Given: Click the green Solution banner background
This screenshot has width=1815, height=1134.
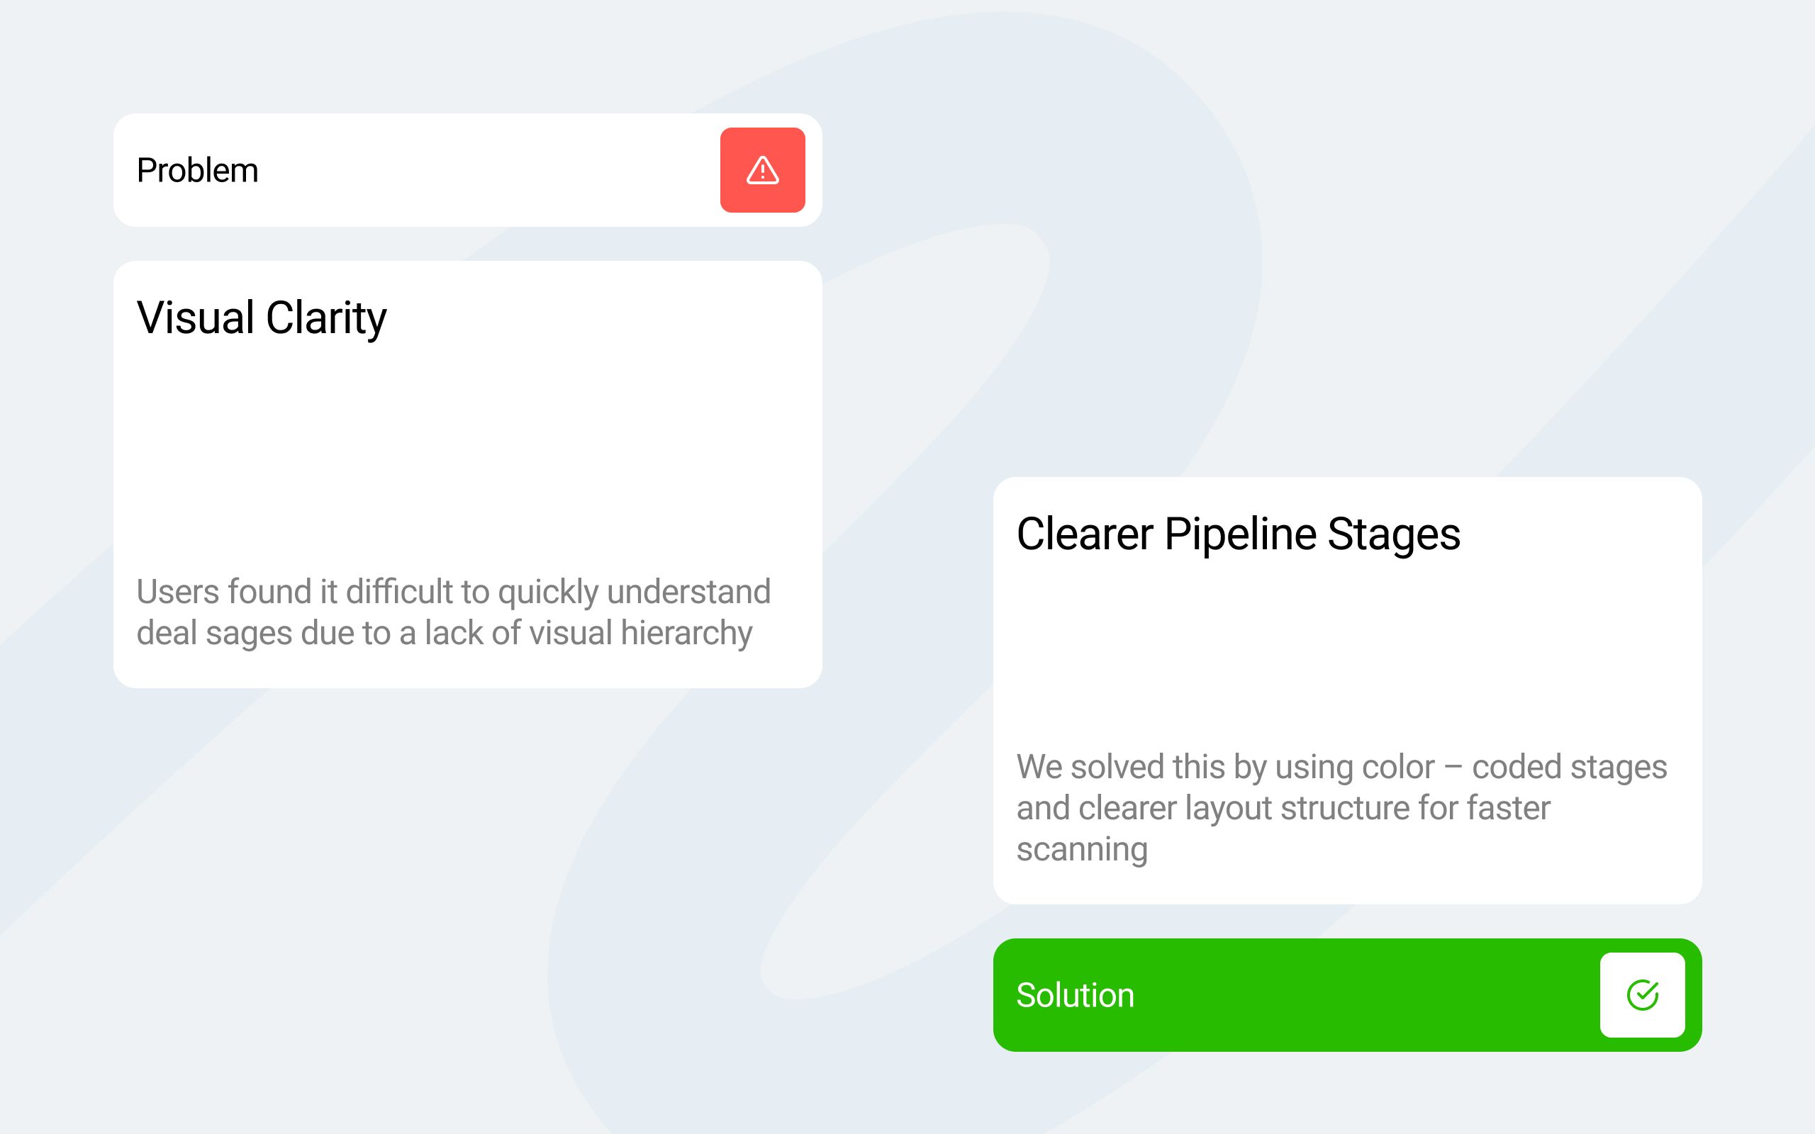Looking at the screenshot, I should click(x=1350, y=995).
